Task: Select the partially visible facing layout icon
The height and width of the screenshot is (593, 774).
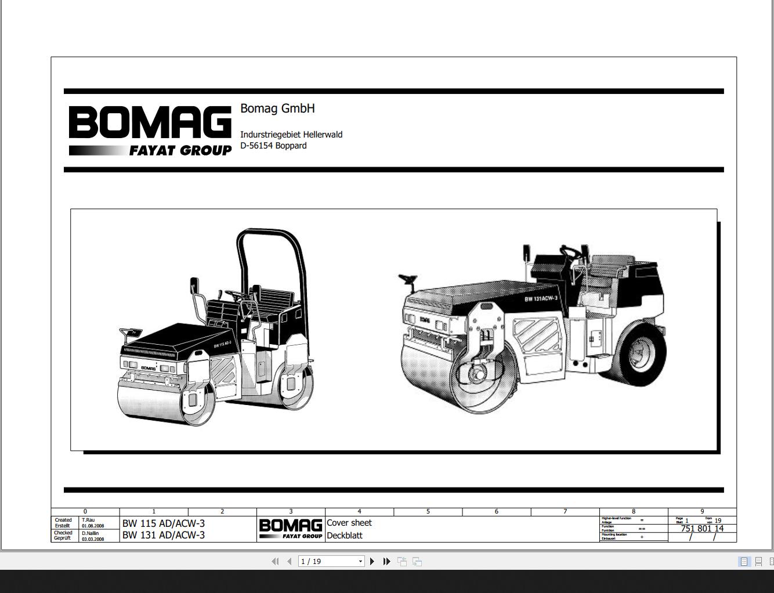Action: click(771, 561)
